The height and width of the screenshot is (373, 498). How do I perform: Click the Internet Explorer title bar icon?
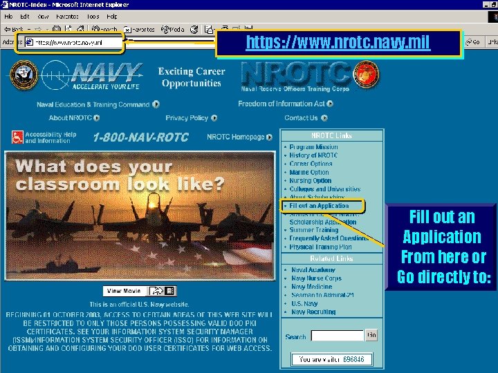click(4, 4)
